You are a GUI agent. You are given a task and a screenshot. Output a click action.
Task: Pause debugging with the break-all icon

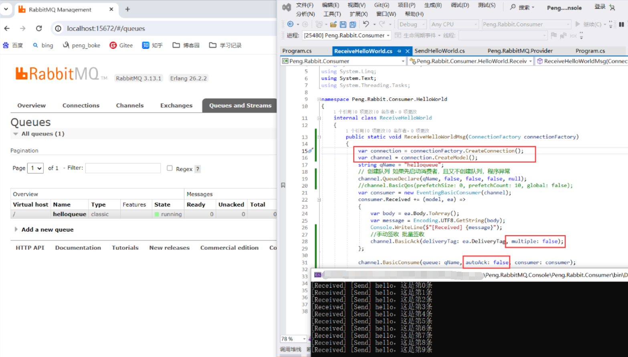pos(622,24)
